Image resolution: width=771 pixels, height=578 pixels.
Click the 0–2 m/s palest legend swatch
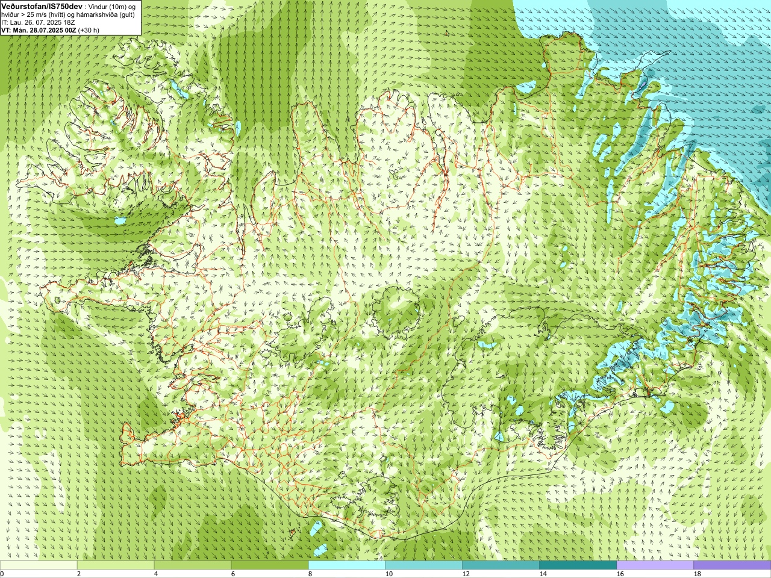pyautogui.click(x=39, y=565)
